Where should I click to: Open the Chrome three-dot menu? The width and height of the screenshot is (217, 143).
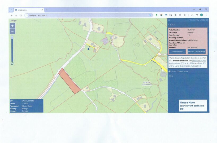(x=206, y=15)
